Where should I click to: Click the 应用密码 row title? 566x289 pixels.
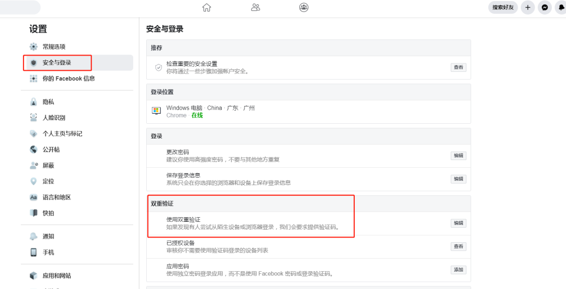178,266
